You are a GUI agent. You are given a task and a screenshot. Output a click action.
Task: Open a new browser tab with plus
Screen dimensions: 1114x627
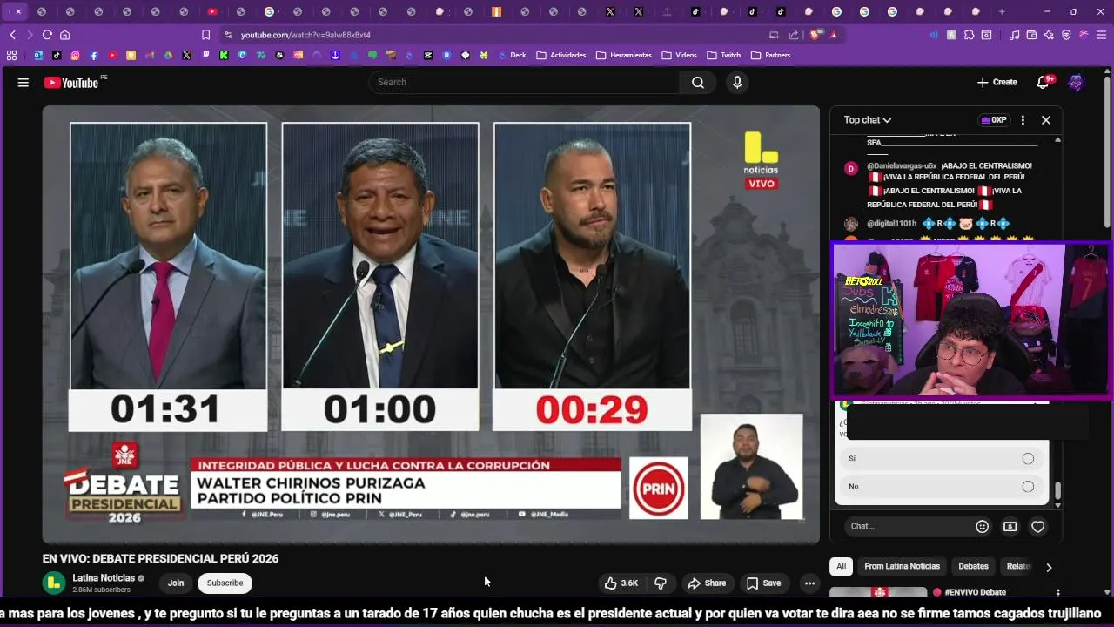point(1002,11)
